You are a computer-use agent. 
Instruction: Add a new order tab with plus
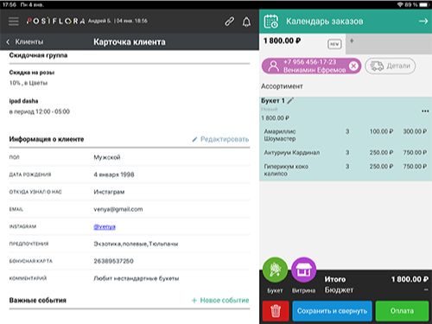352,41
